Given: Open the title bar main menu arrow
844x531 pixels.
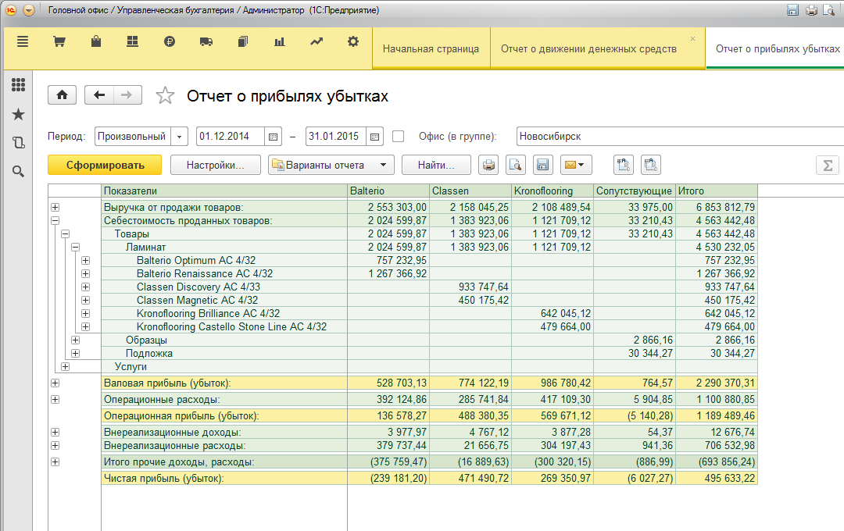Looking at the screenshot, I should (x=29, y=10).
